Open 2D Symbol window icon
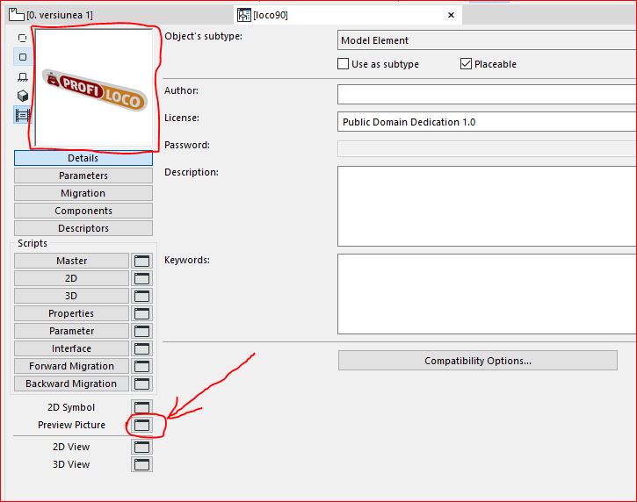Viewport: 637px width, 502px height. 141,407
